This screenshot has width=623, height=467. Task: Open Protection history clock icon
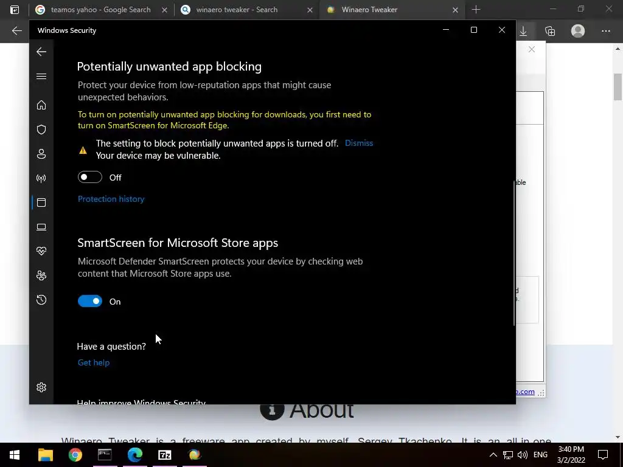click(x=41, y=300)
